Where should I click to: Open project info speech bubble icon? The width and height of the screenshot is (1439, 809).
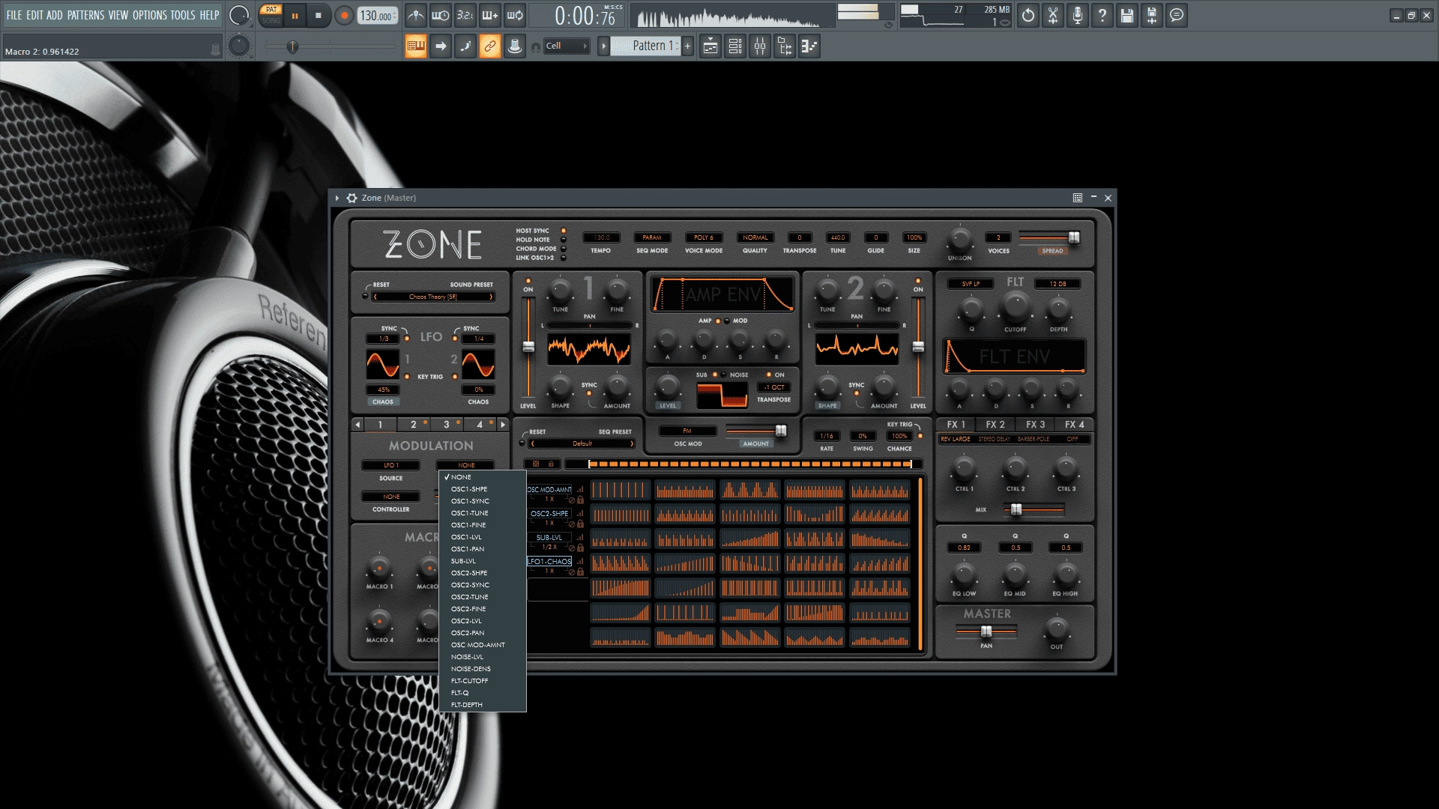1177,15
